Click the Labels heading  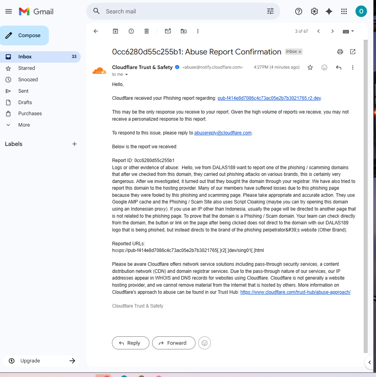coord(14,144)
